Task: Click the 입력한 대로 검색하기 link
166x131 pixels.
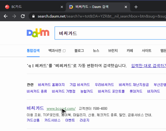Action: tap(148, 66)
